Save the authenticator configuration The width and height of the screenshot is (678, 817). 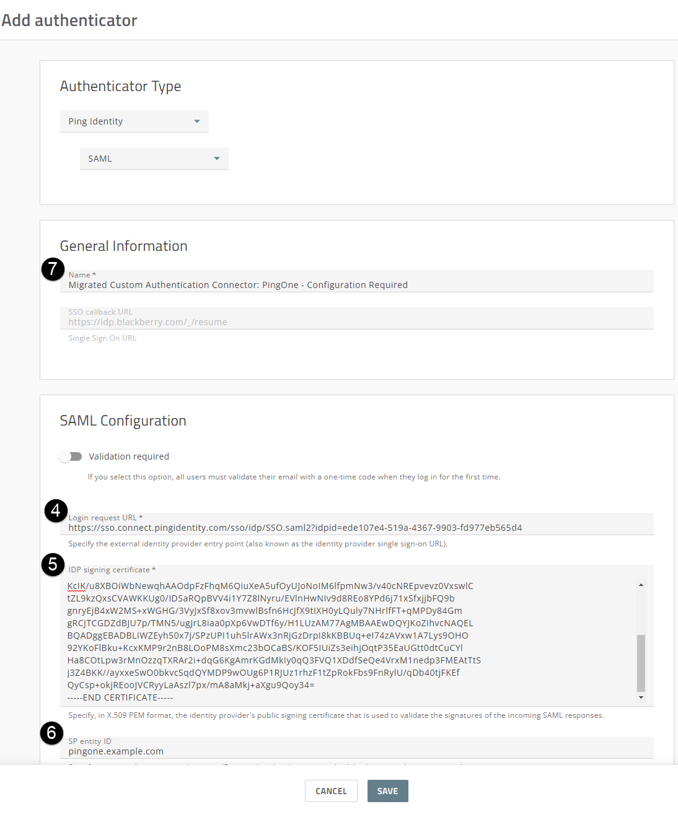tap(387, 791)
